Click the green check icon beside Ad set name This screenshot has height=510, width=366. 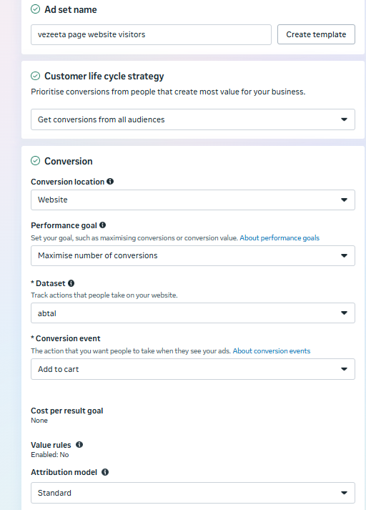[x=36, y=9]
